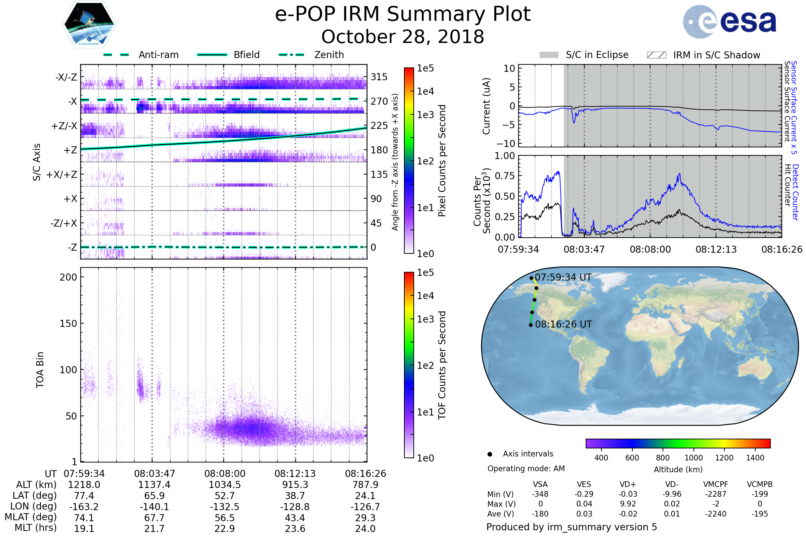806x537 pixels.
Task: Click the TOF Counts per Second colorbar
Action: 409,365
